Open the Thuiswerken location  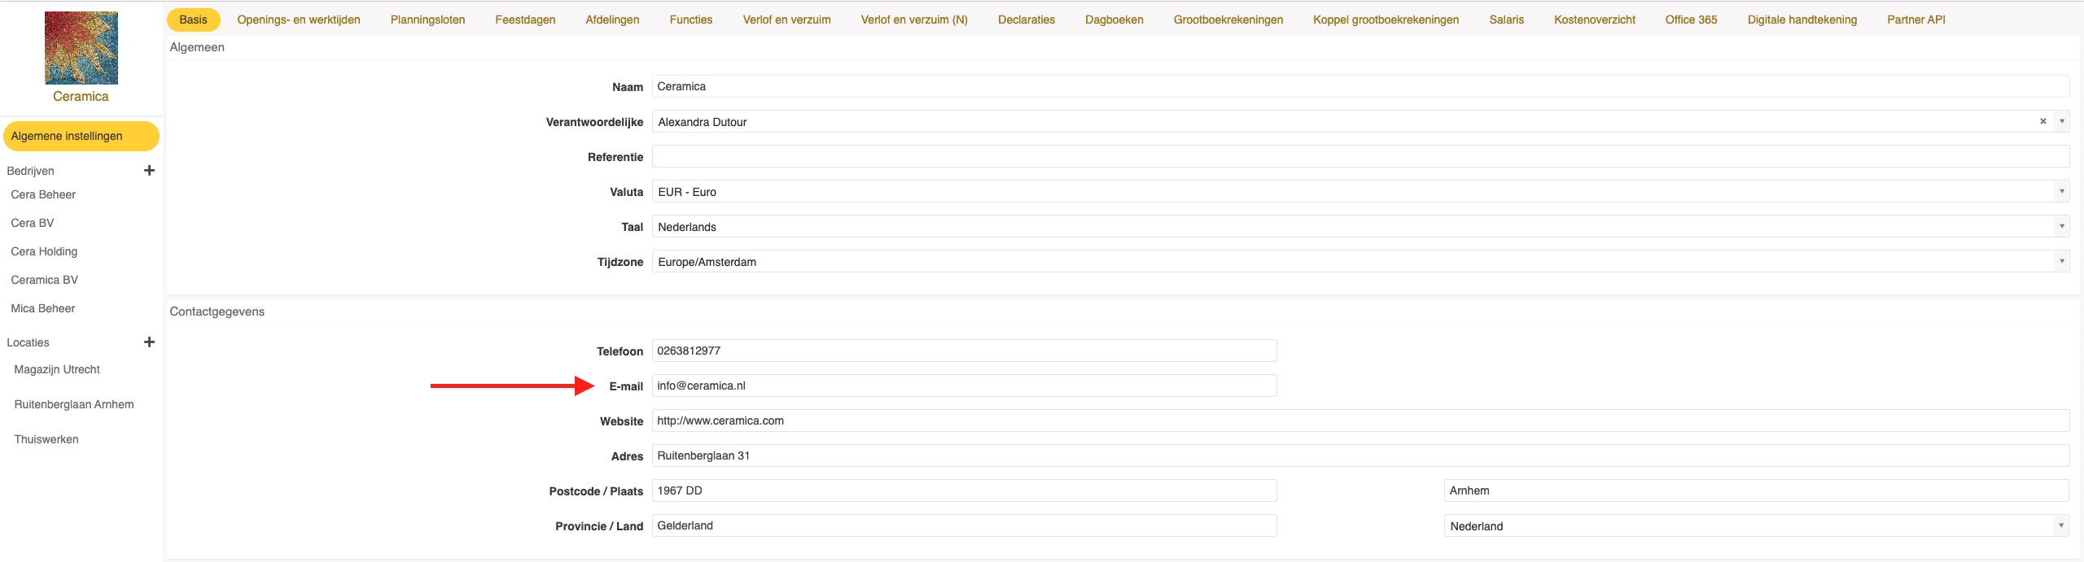point(46,439)
